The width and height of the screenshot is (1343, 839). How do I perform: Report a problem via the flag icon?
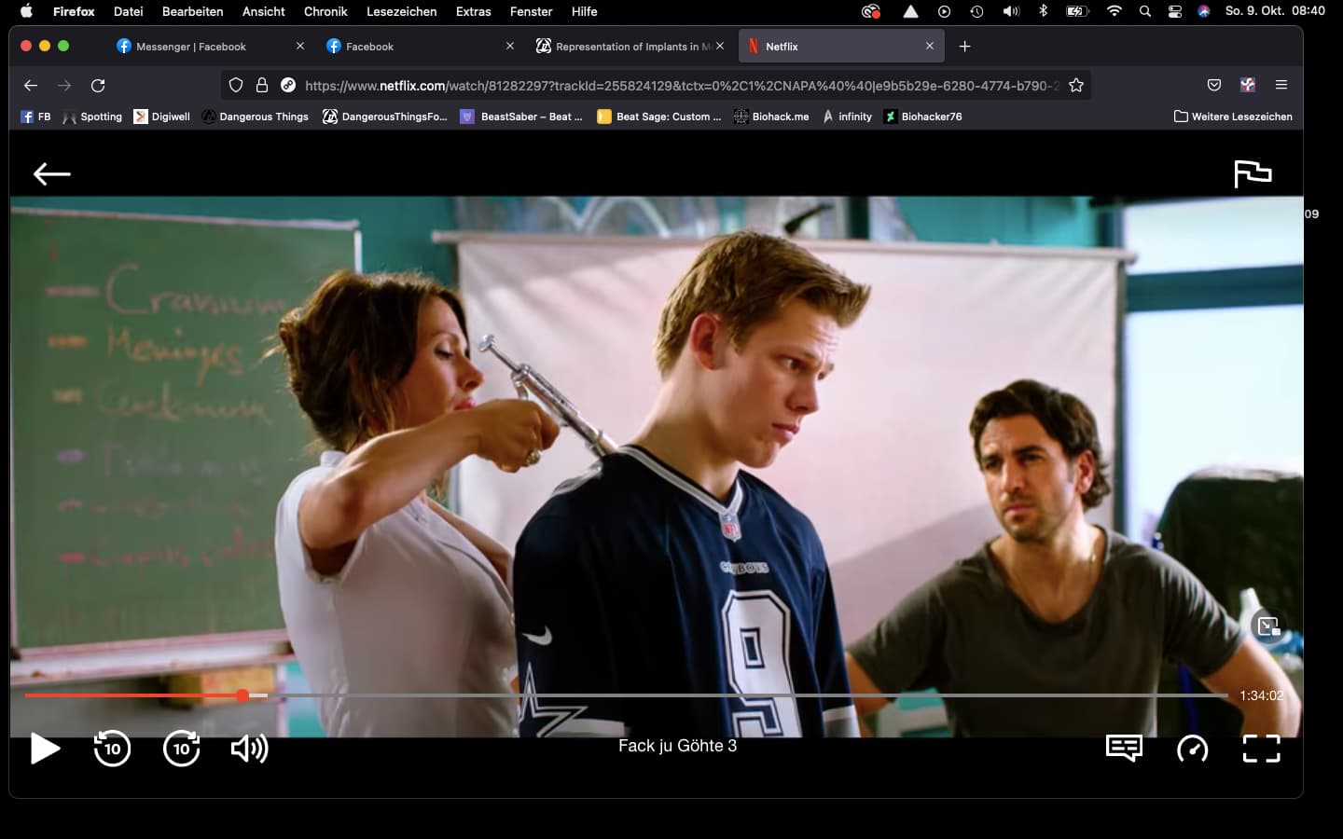pos(1253,173)
